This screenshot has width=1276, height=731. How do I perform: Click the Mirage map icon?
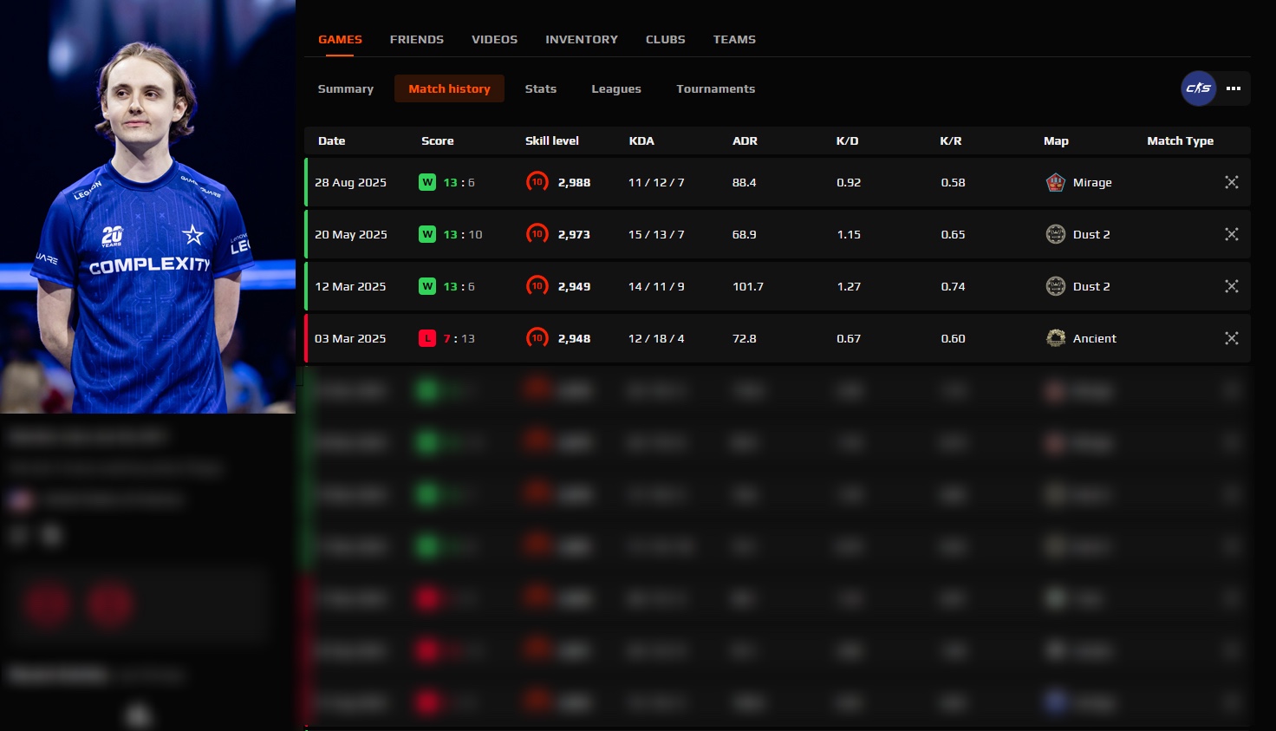(x=1056, y=182)
